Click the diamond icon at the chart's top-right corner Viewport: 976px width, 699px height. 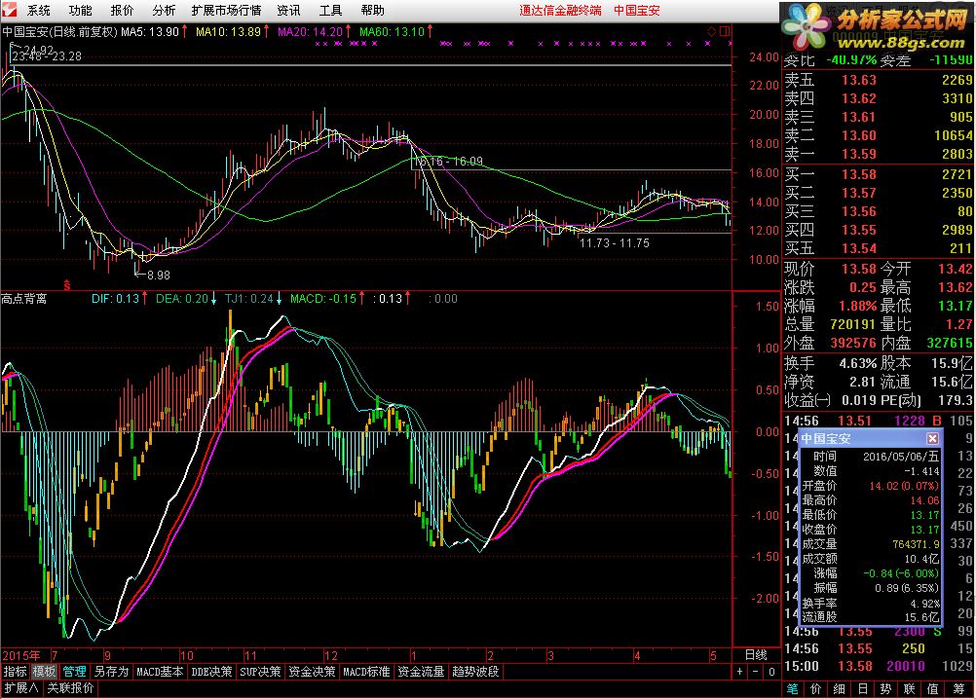(712, 31)
